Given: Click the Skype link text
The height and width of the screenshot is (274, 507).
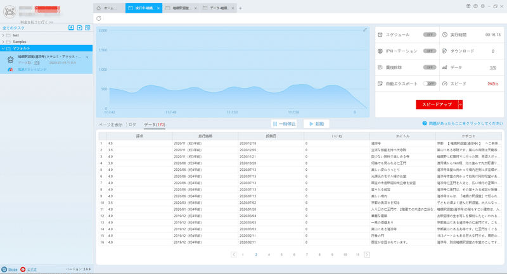Looking at the screenshot, I should tap(13, 270).
